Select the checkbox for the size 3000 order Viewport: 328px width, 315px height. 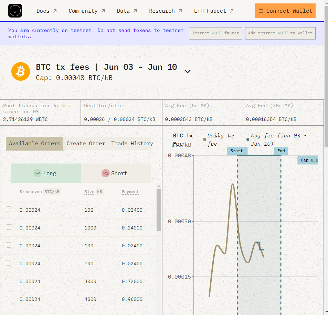click(x=9, y=281)
